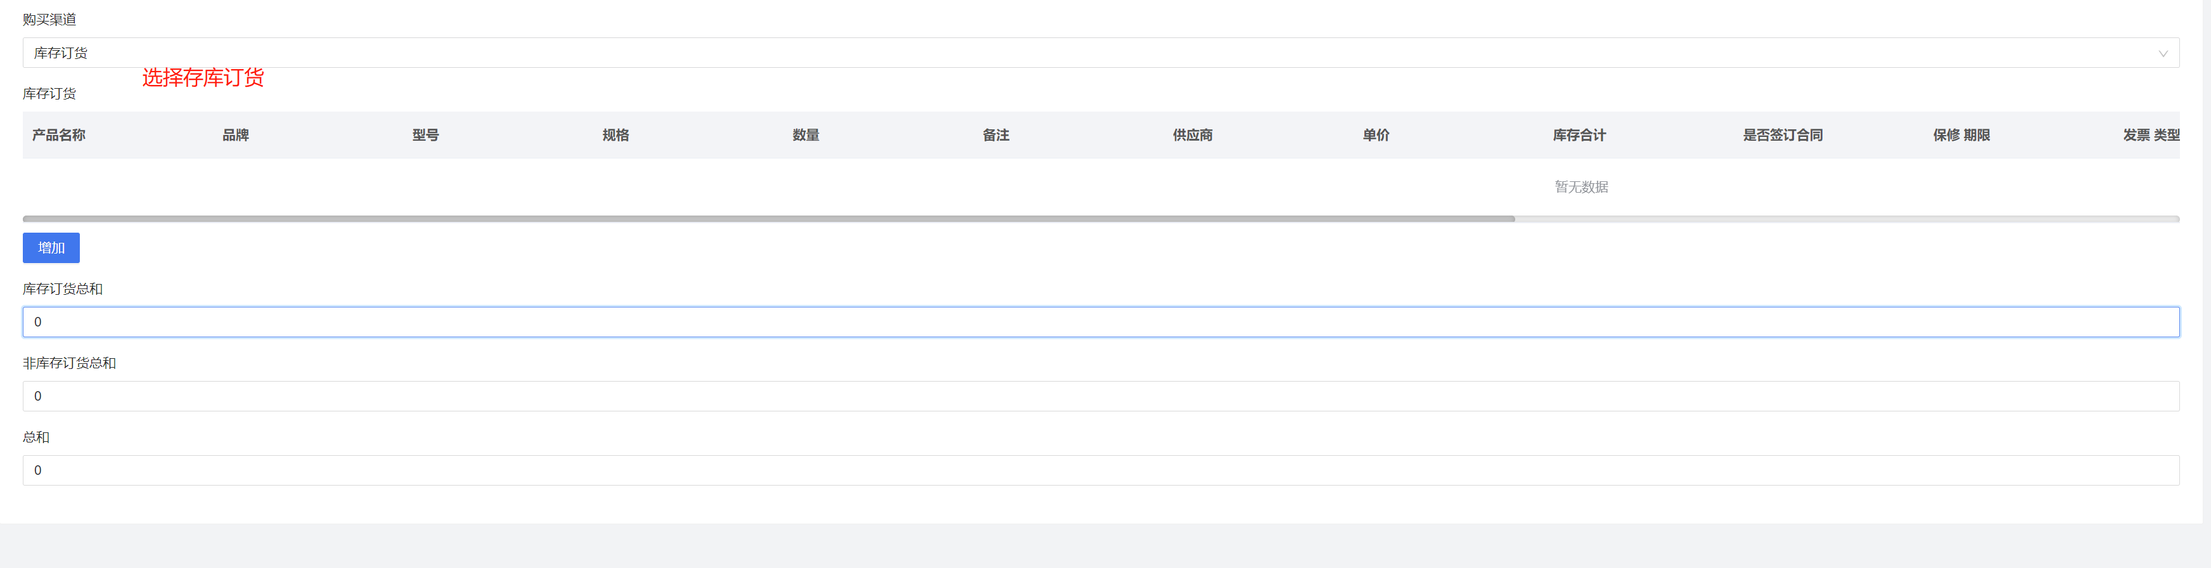Click the 规格 column header
2211x568 pixels.
[x=615, y=134]
